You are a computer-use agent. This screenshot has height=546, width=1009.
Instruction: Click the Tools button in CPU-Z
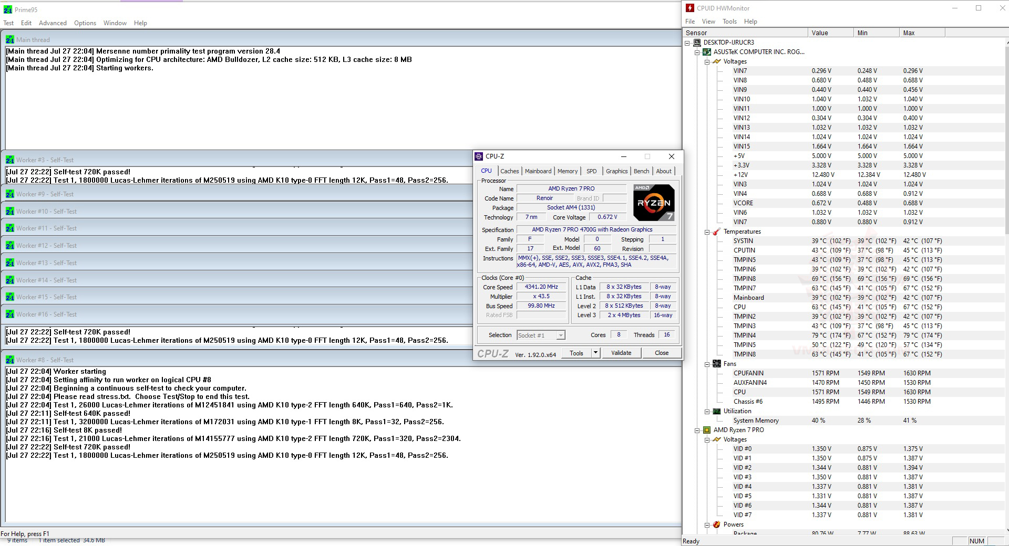point(576,353)
